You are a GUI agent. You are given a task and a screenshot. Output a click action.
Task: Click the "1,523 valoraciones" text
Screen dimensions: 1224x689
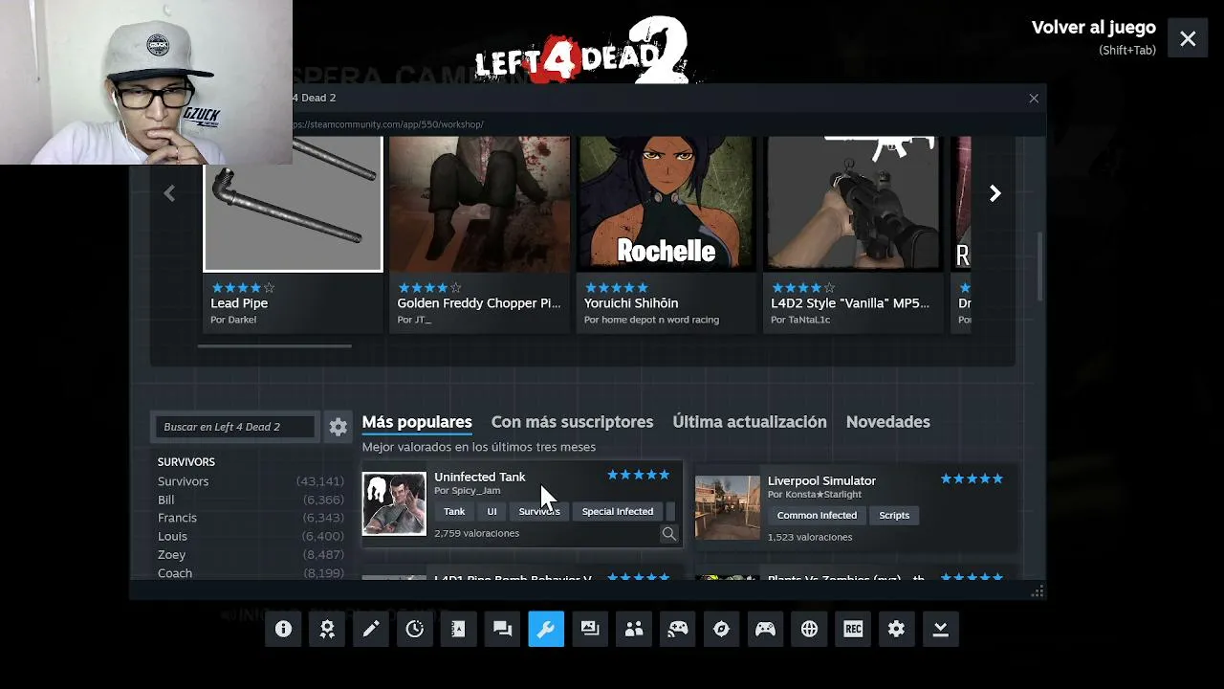click(x=810, y=537)
